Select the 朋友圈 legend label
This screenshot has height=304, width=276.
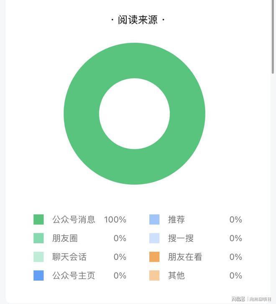tap(65, 238)
